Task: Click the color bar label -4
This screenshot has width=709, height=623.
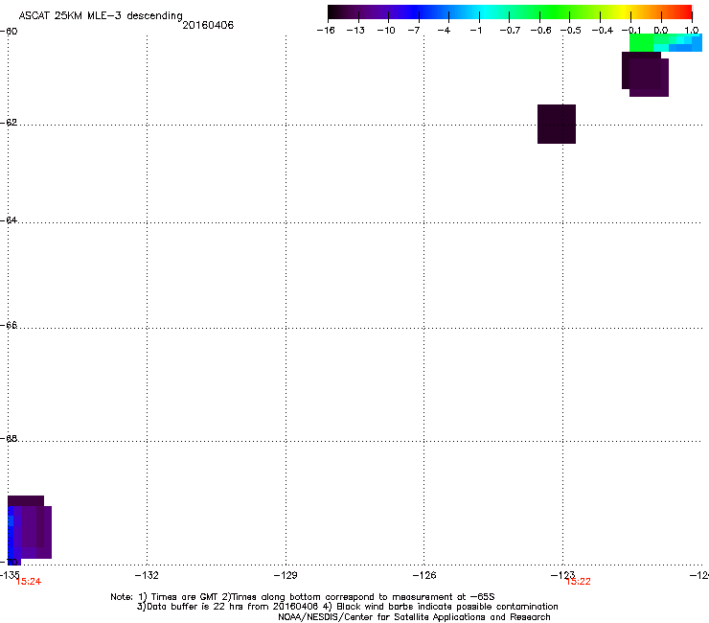Action: (444, 31)
